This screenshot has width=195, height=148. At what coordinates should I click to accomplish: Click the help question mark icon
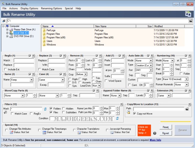click(x=155, y=133)
